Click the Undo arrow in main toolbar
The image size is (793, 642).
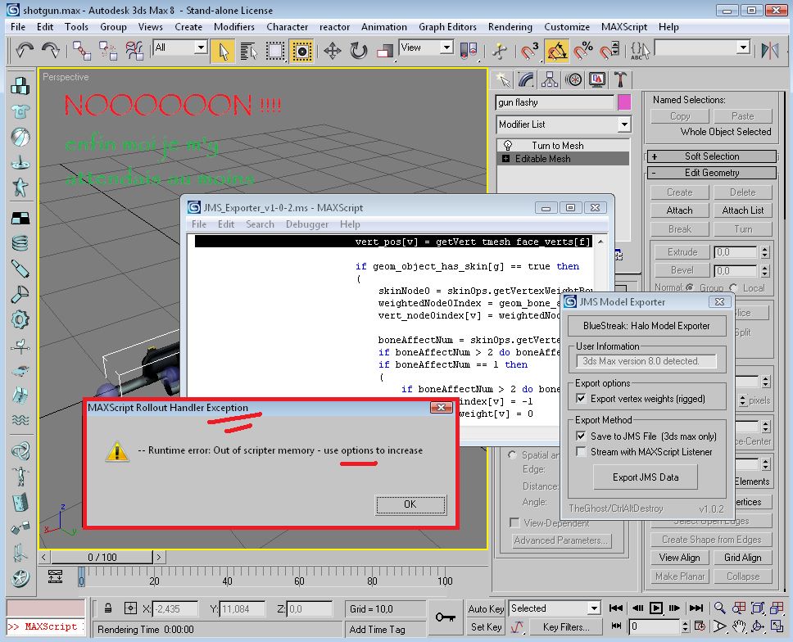click(24, 51)
